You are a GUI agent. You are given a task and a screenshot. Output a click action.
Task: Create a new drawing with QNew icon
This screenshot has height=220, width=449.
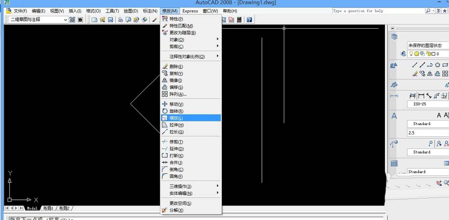click(94, 20)
